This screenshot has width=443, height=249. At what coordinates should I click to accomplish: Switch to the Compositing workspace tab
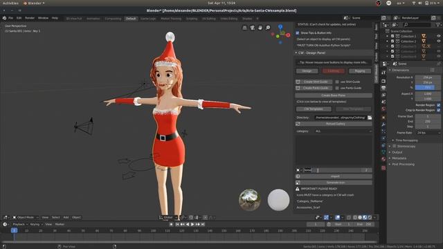click(113, 19)
